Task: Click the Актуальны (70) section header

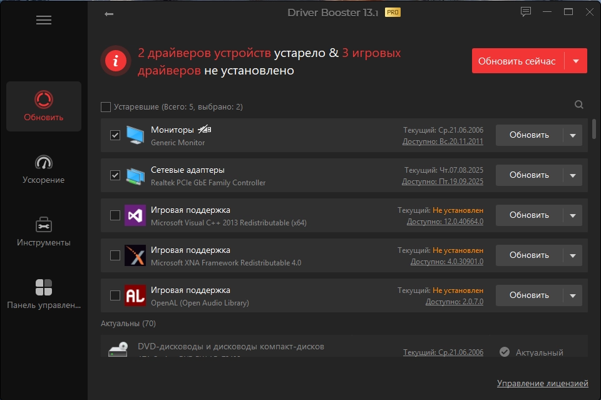Action: click(x=128, y=324)
